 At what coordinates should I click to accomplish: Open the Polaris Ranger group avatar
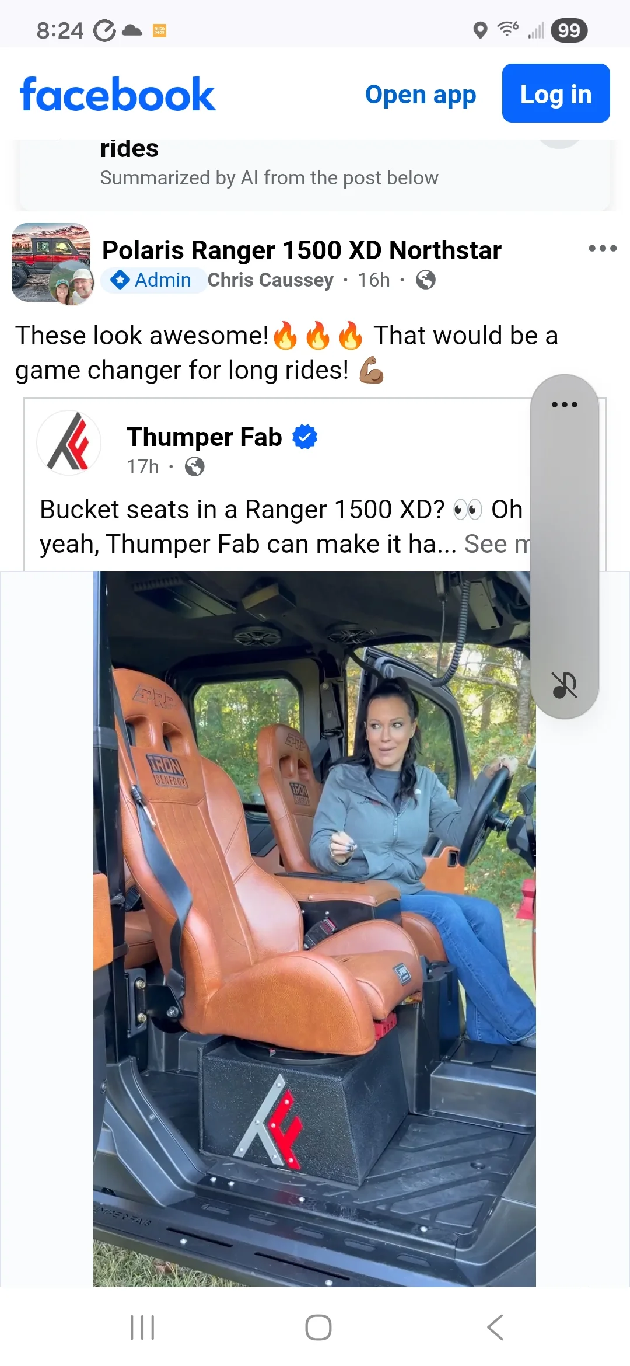pos(51,263)
